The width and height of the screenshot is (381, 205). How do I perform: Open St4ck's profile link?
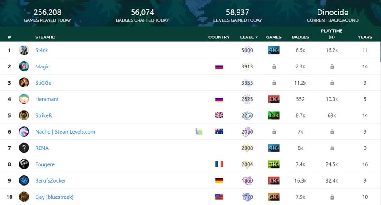pyautogui.click(x=41, y=50)
